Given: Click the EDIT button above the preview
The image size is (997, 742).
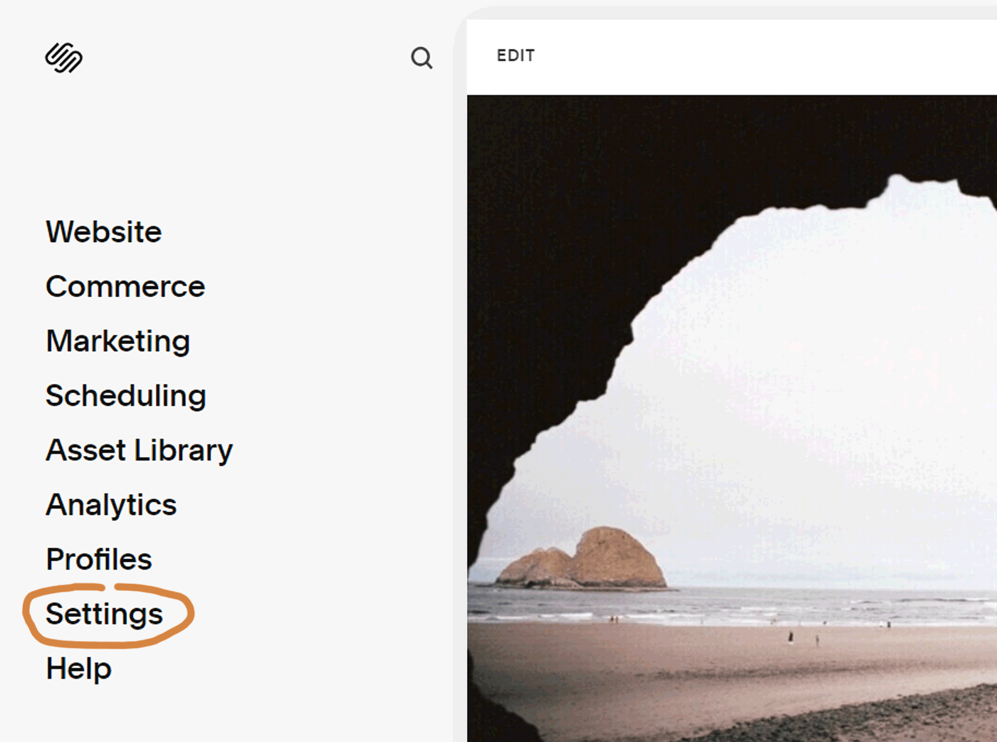Looking at the screenshot, I should (516, 56).
